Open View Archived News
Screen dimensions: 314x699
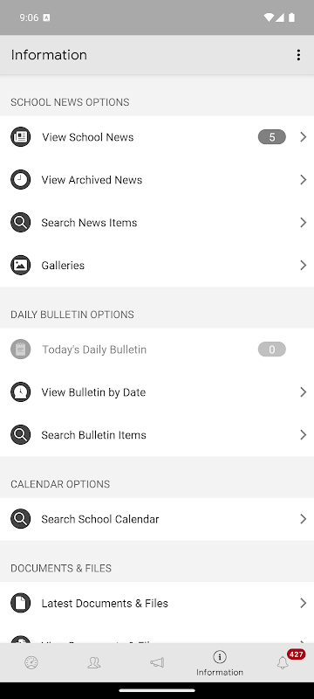tap(157, 180)
